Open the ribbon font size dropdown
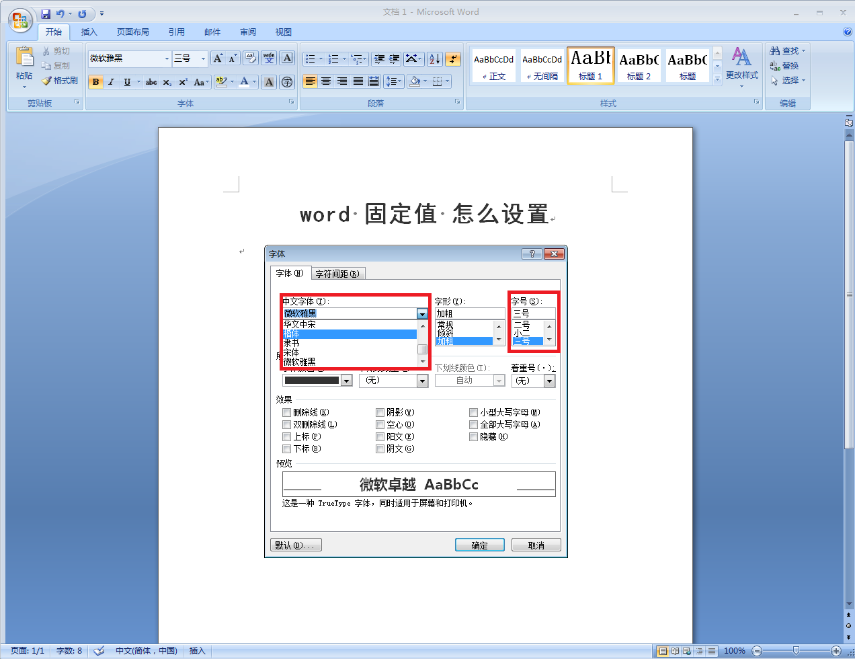Screen dimensions: 855x659 click(x=203, y=59)
